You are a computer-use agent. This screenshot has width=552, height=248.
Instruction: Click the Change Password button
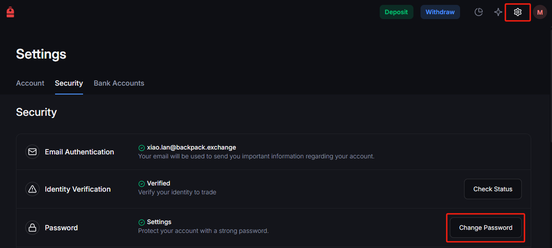point(486,228)
